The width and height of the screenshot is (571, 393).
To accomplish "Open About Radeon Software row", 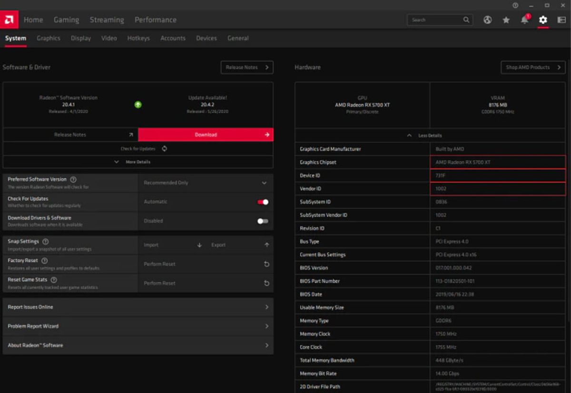I will (138, 345).
